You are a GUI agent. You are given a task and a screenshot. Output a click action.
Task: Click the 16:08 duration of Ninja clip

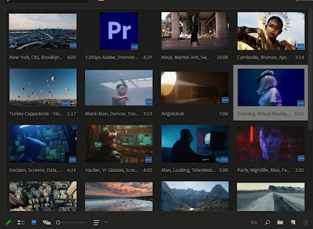[222, 57]
